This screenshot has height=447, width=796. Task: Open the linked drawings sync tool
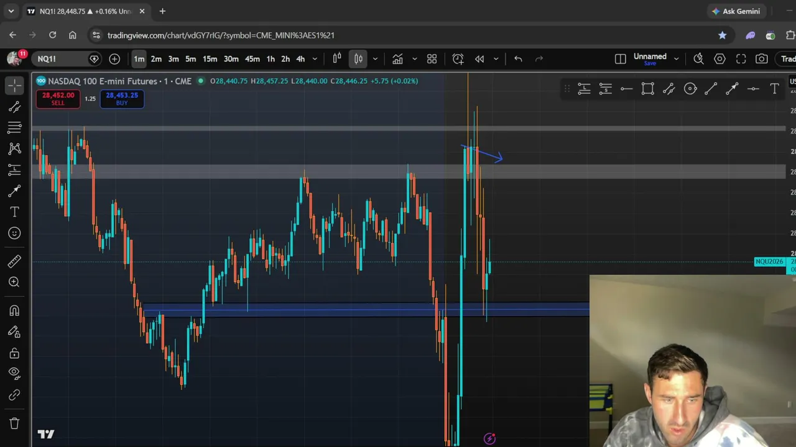click(x=14, y=395)
